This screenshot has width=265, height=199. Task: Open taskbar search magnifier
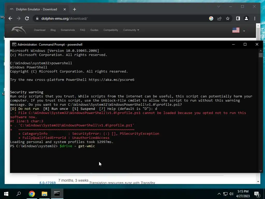(x=19, y=194)
